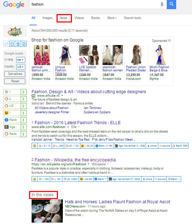Toggle the sort arrows for Google I
192x224 pixels.
point(24,92)
